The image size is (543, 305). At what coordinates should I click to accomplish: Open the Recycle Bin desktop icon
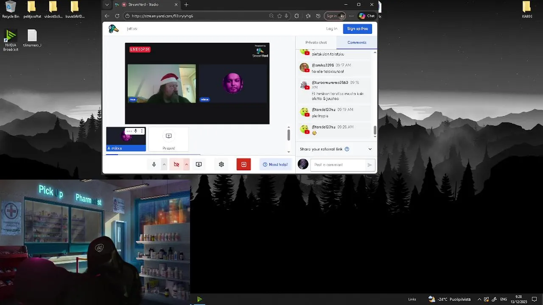(11, 10)
